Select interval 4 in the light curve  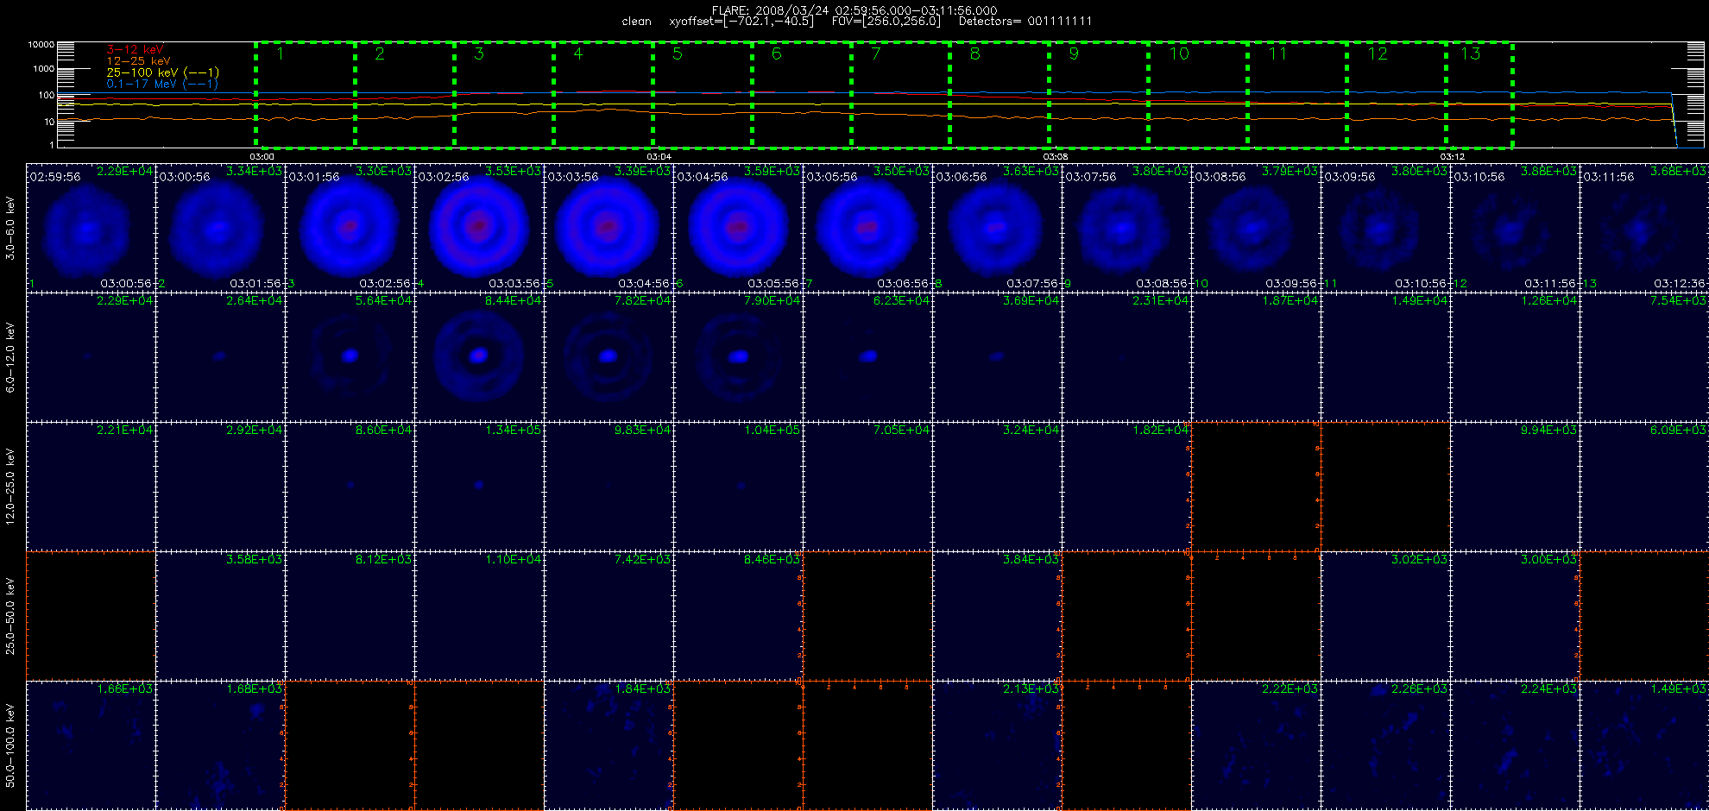point(602,95)
